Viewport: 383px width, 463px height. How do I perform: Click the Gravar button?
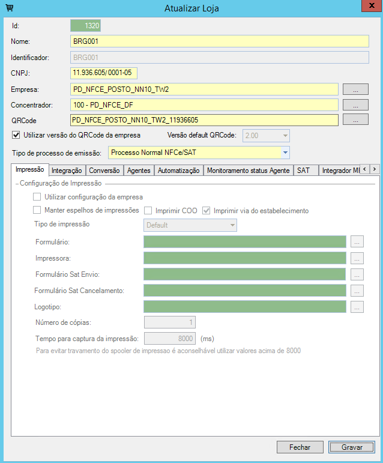tap(352, 447)
